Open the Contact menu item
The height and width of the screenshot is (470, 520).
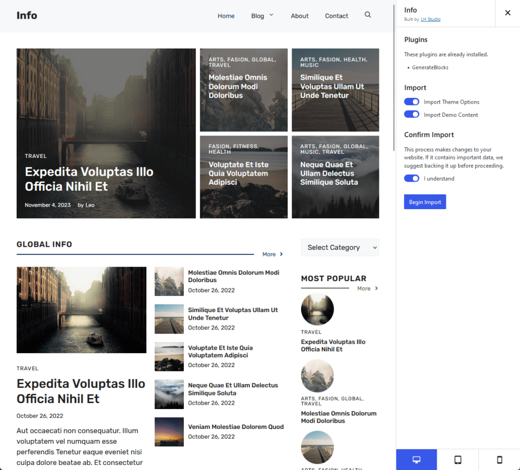[x=336, y=16]
